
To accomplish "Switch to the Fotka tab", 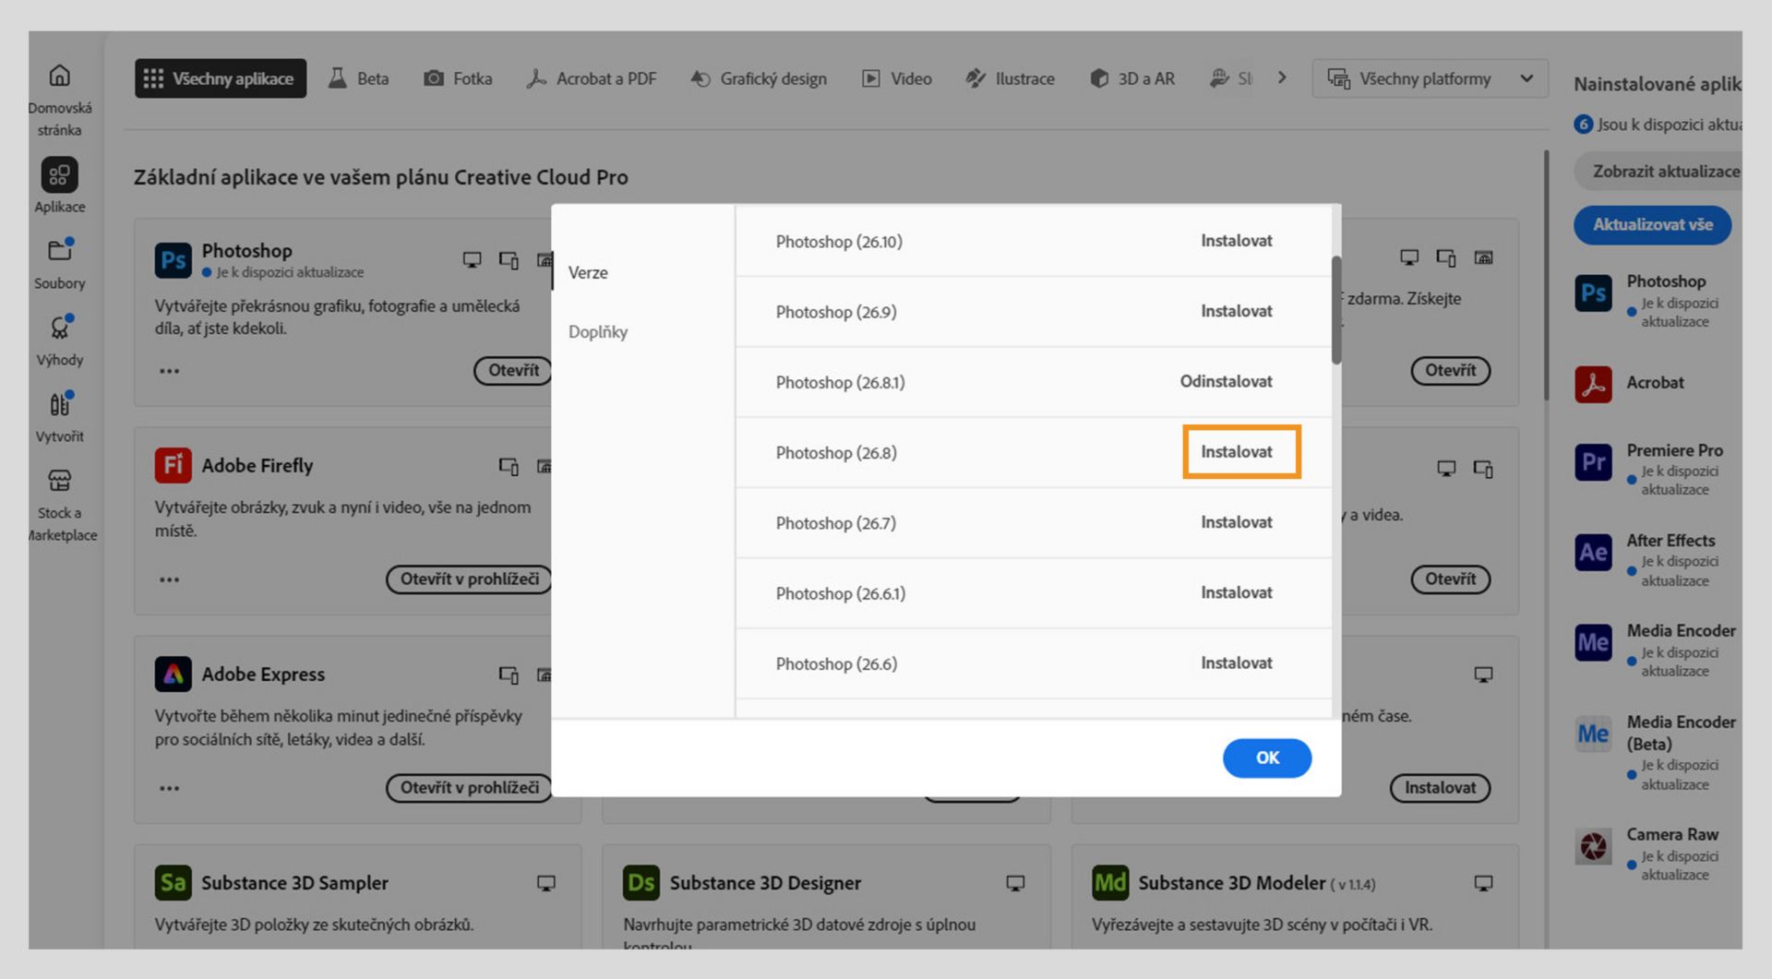I will coord(458,78).
